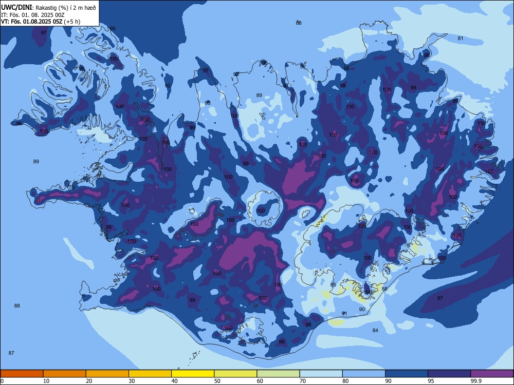
Task: Click the '85' humidity value on the map
Action: [x=333, y=285]
